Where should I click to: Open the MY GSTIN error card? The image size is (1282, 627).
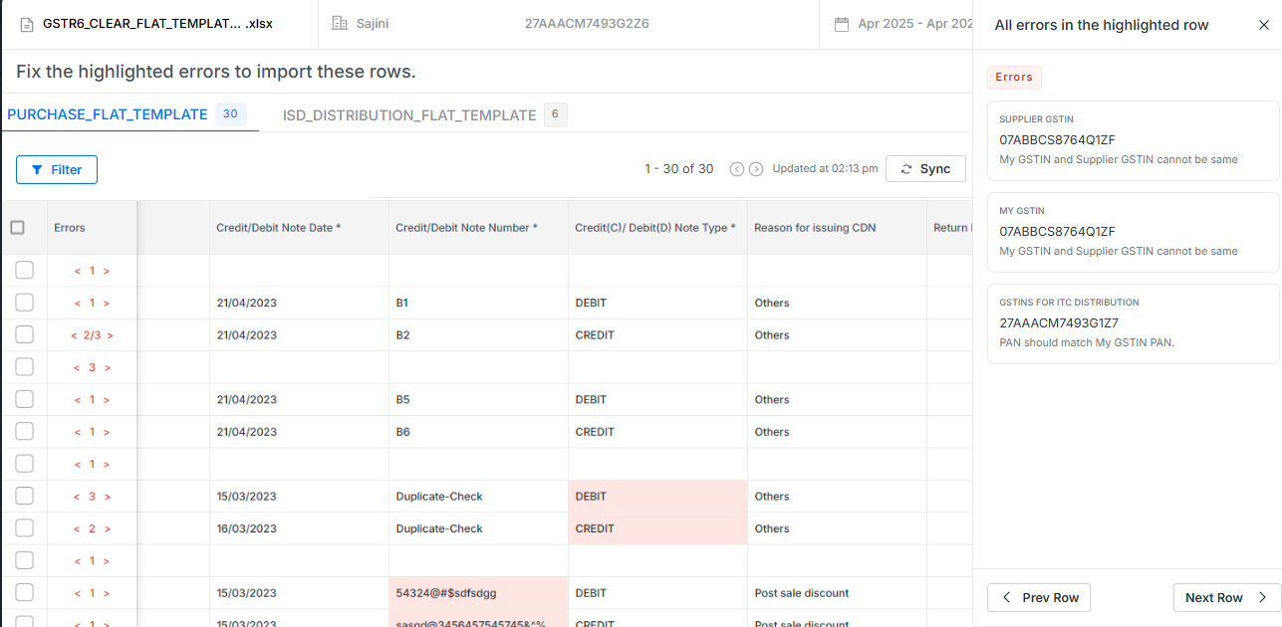coord(1134,232)
